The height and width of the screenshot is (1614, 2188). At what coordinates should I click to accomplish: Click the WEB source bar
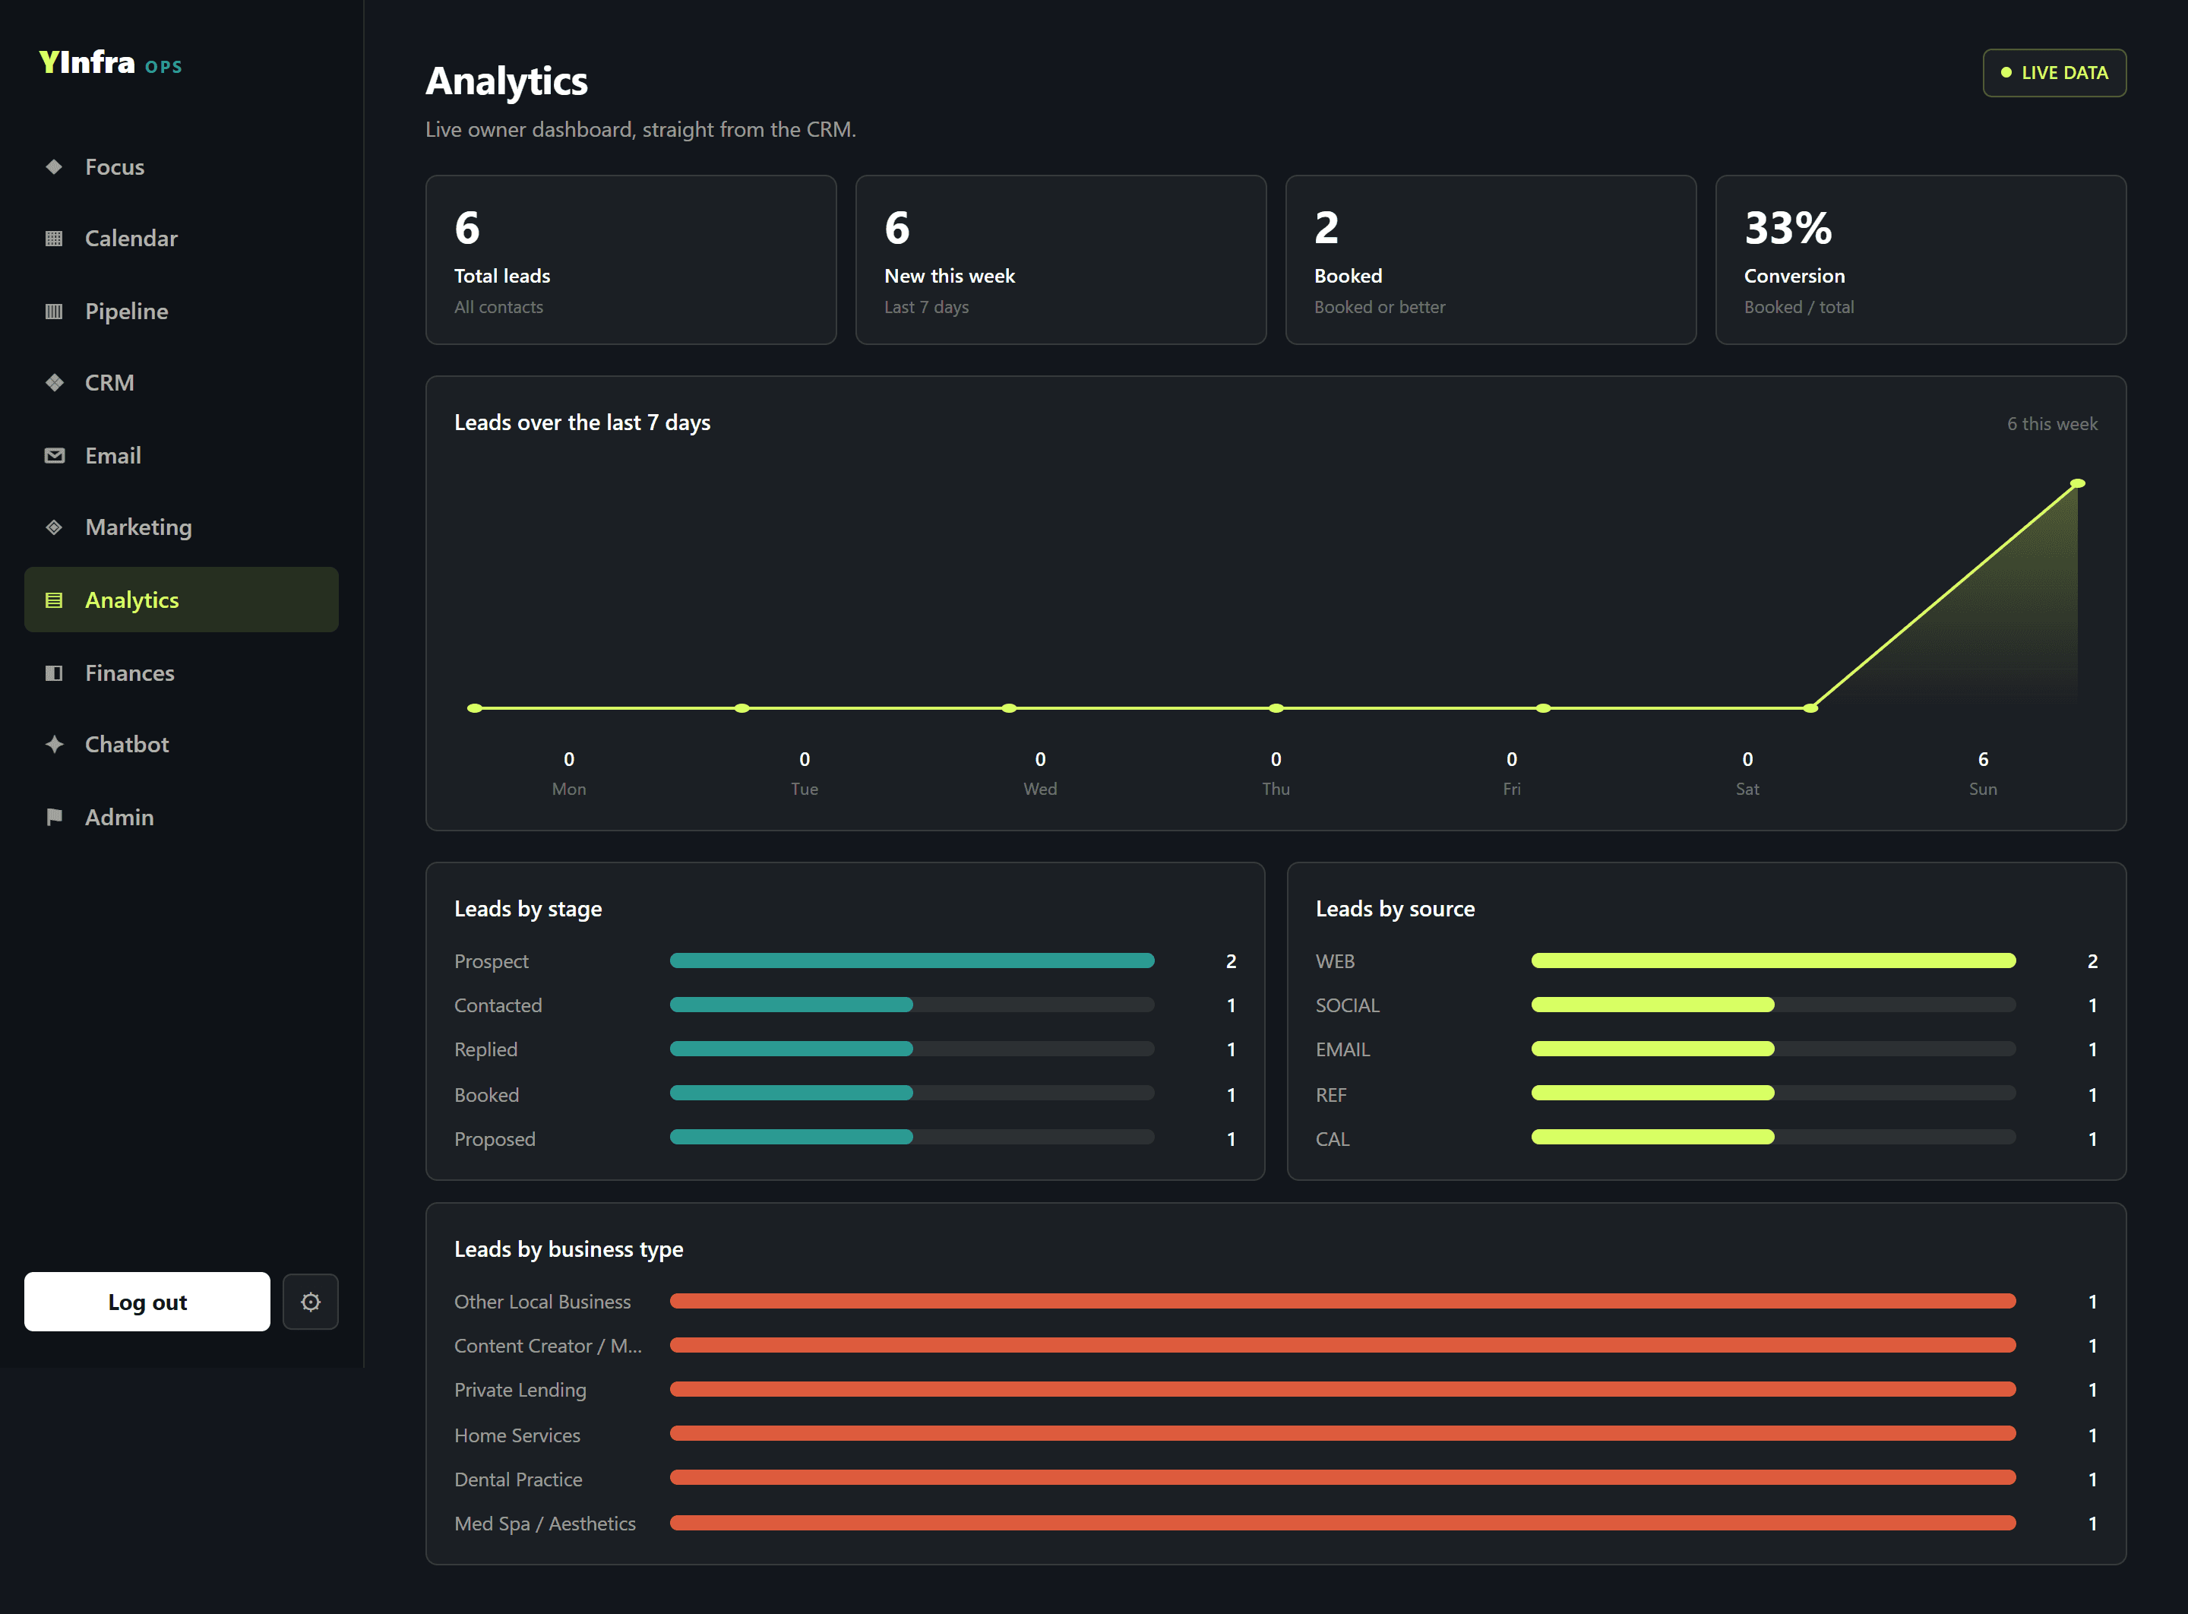[x=1774, y=960]
